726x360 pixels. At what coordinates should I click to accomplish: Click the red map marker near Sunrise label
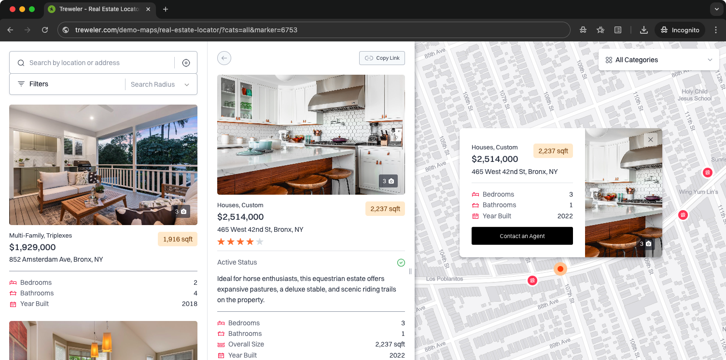[x=707, y=172]
